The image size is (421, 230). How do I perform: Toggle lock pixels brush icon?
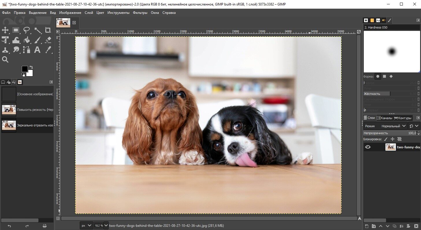386,139
